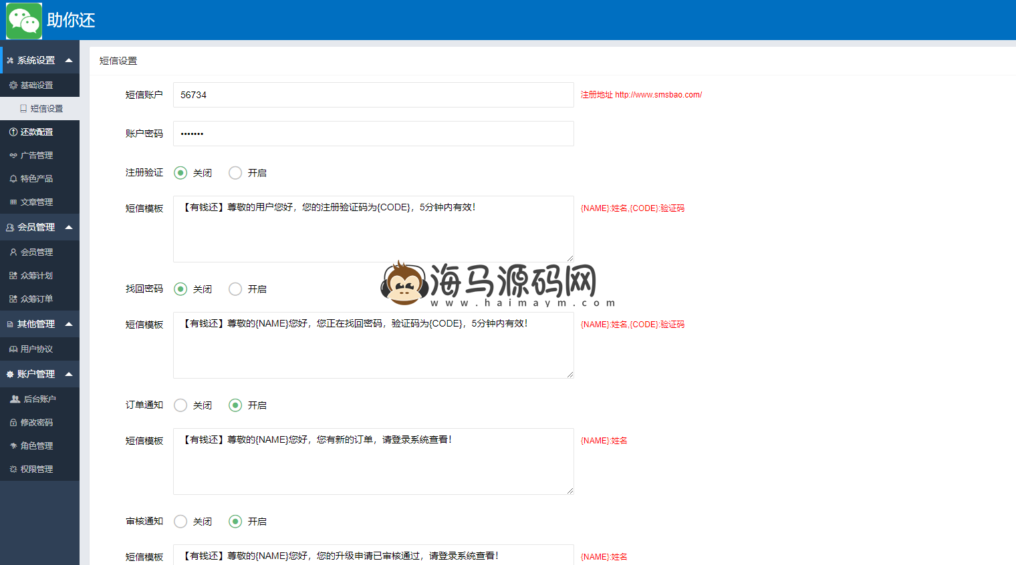Click the lock icon beside 修改密码
Viewport: 1016px width, 565px height.
(13, 423)
